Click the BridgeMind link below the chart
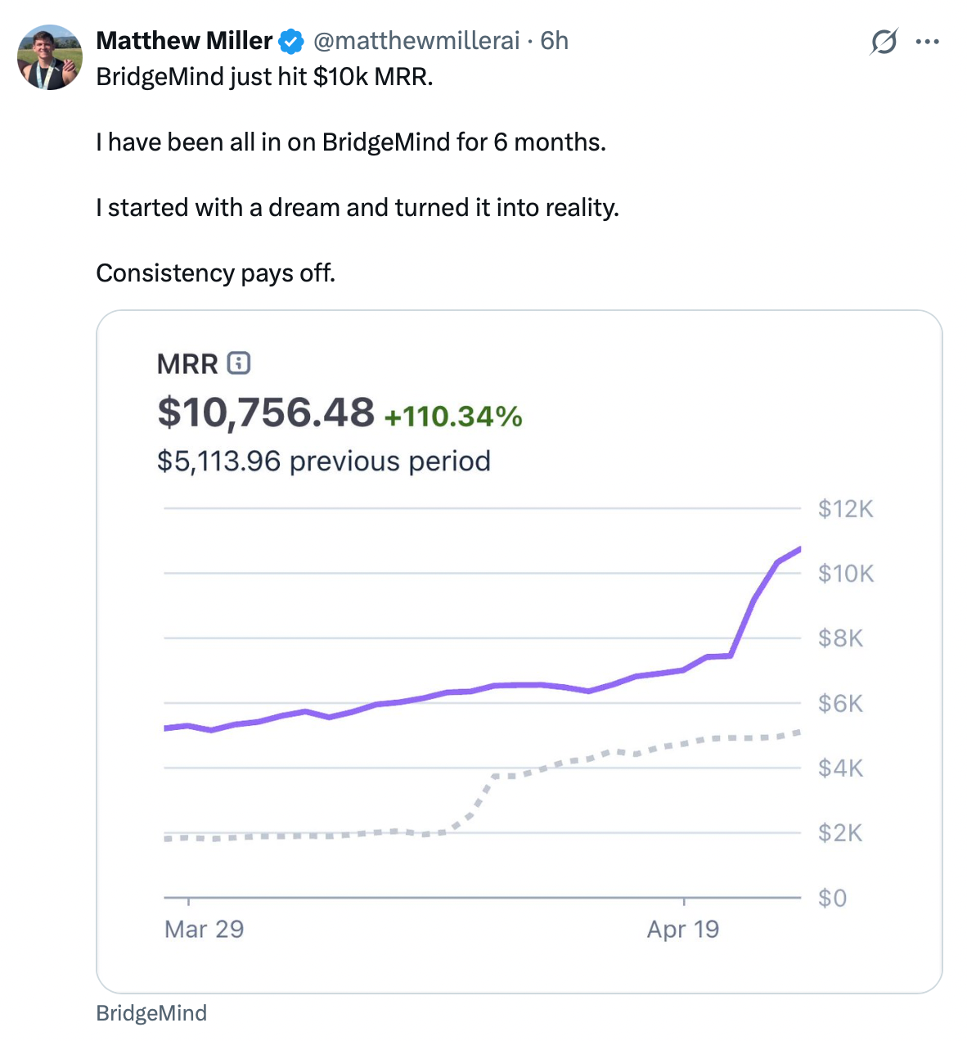This screenshot has height=1041, width=967. coord(151,1013)
